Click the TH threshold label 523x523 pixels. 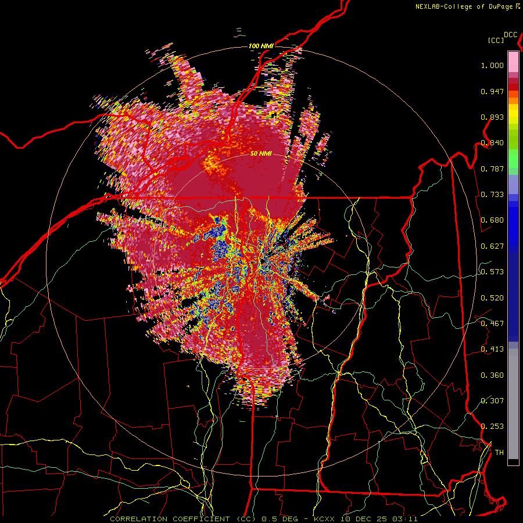click(499, 453)
